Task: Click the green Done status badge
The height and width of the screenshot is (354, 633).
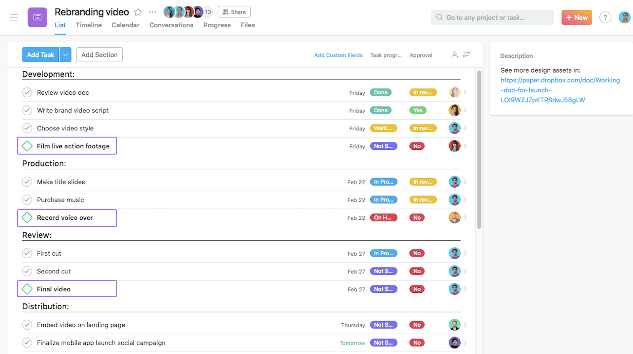Action: (x=380, y=92)
